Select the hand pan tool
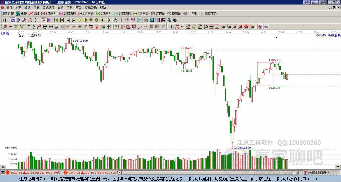The image size is (341, 182). click(116, 20)
